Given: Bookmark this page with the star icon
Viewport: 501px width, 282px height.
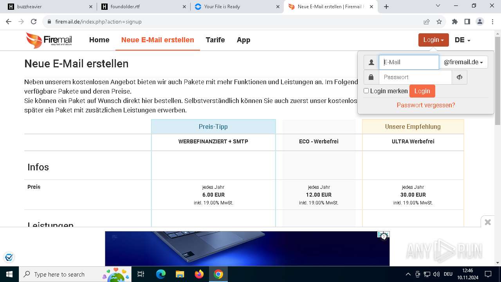Looking at the screenshot, I should [x=439, y=22].
